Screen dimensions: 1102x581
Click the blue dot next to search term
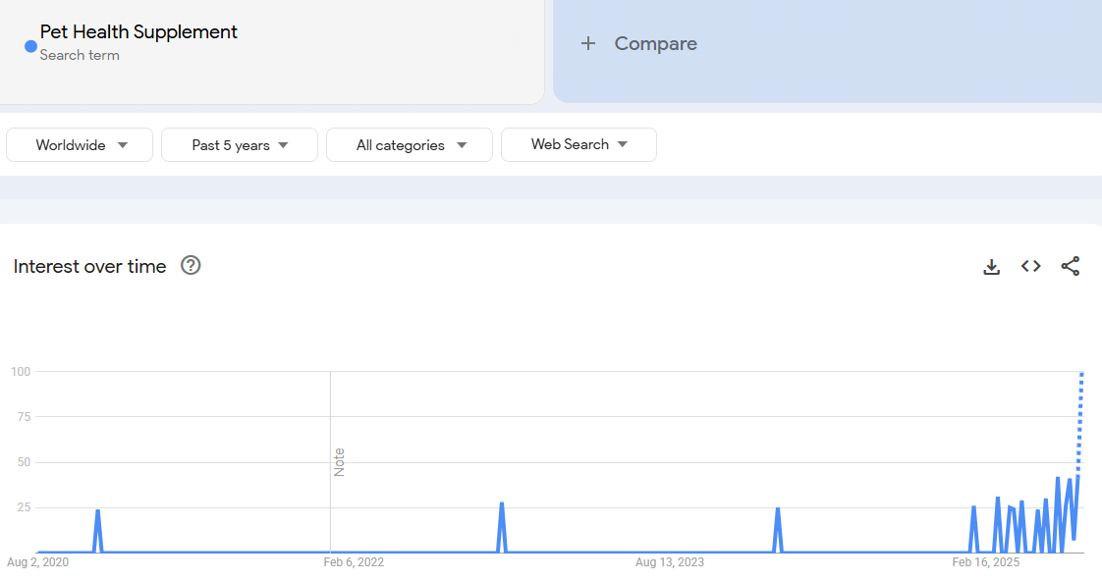[x=30, y=46]
